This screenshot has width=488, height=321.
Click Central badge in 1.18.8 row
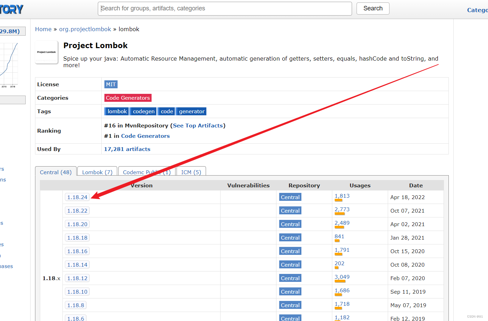(x=290, y=305)
